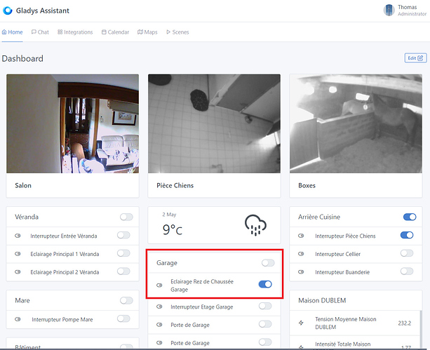Click the Edit dashboard button

point(415,58)
